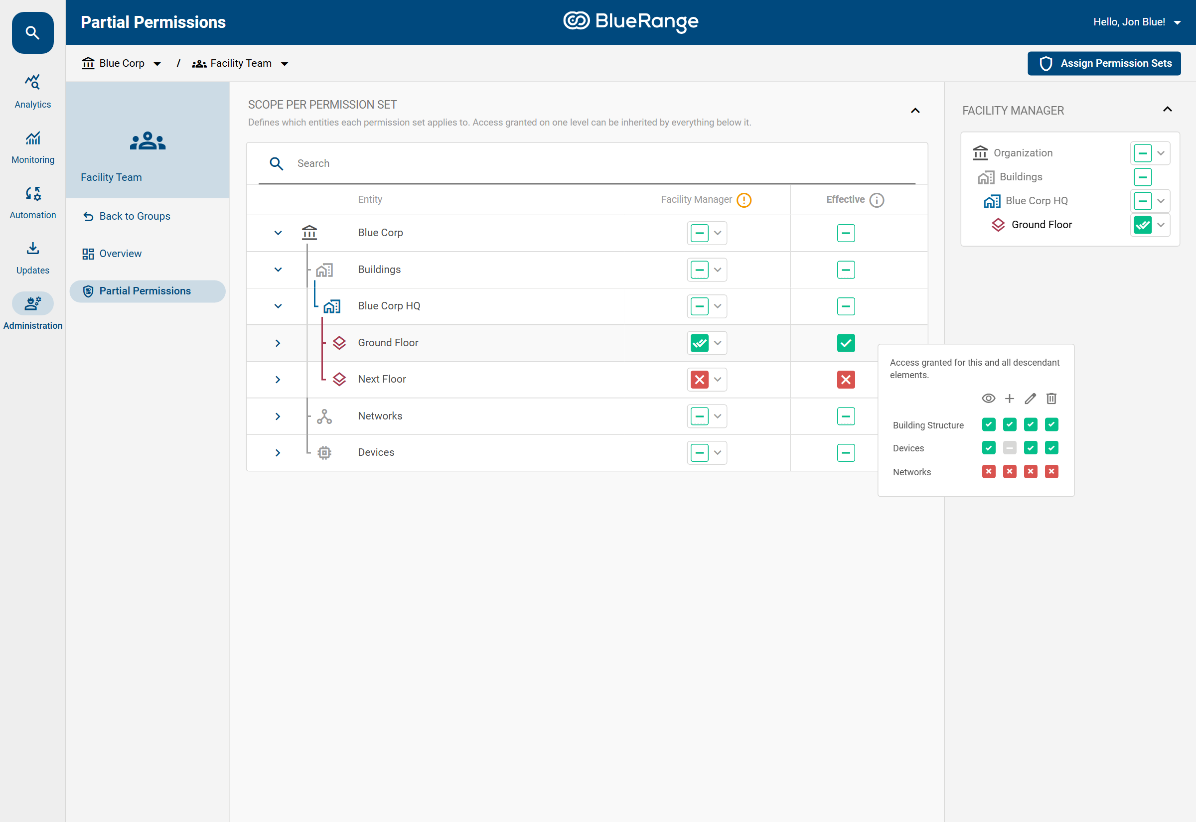
Task: Expand the Next Floor tree row
Action: click(278, 380)
